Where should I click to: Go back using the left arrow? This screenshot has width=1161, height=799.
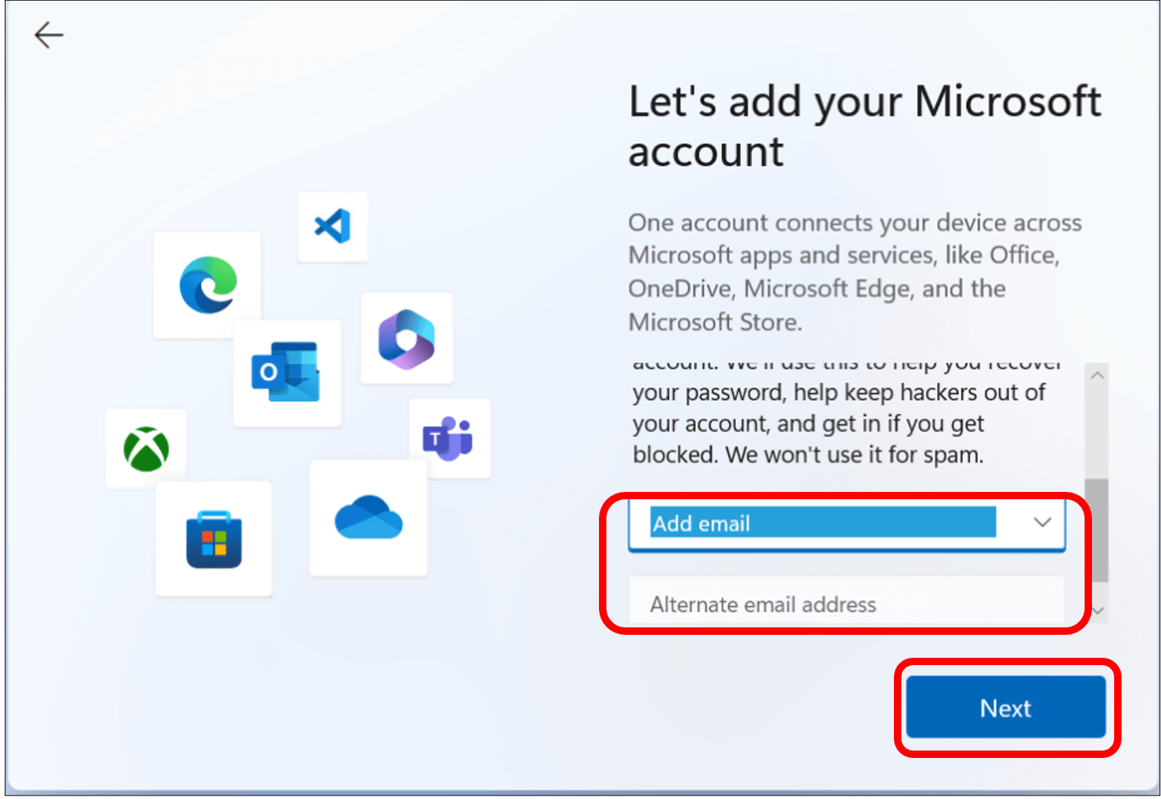point(48,35)
